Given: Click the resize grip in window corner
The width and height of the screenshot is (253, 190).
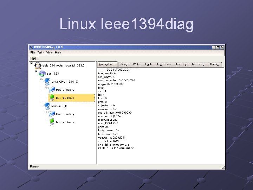Looking at the screenshot, I should pyautogui.click(x=223, y=167).
